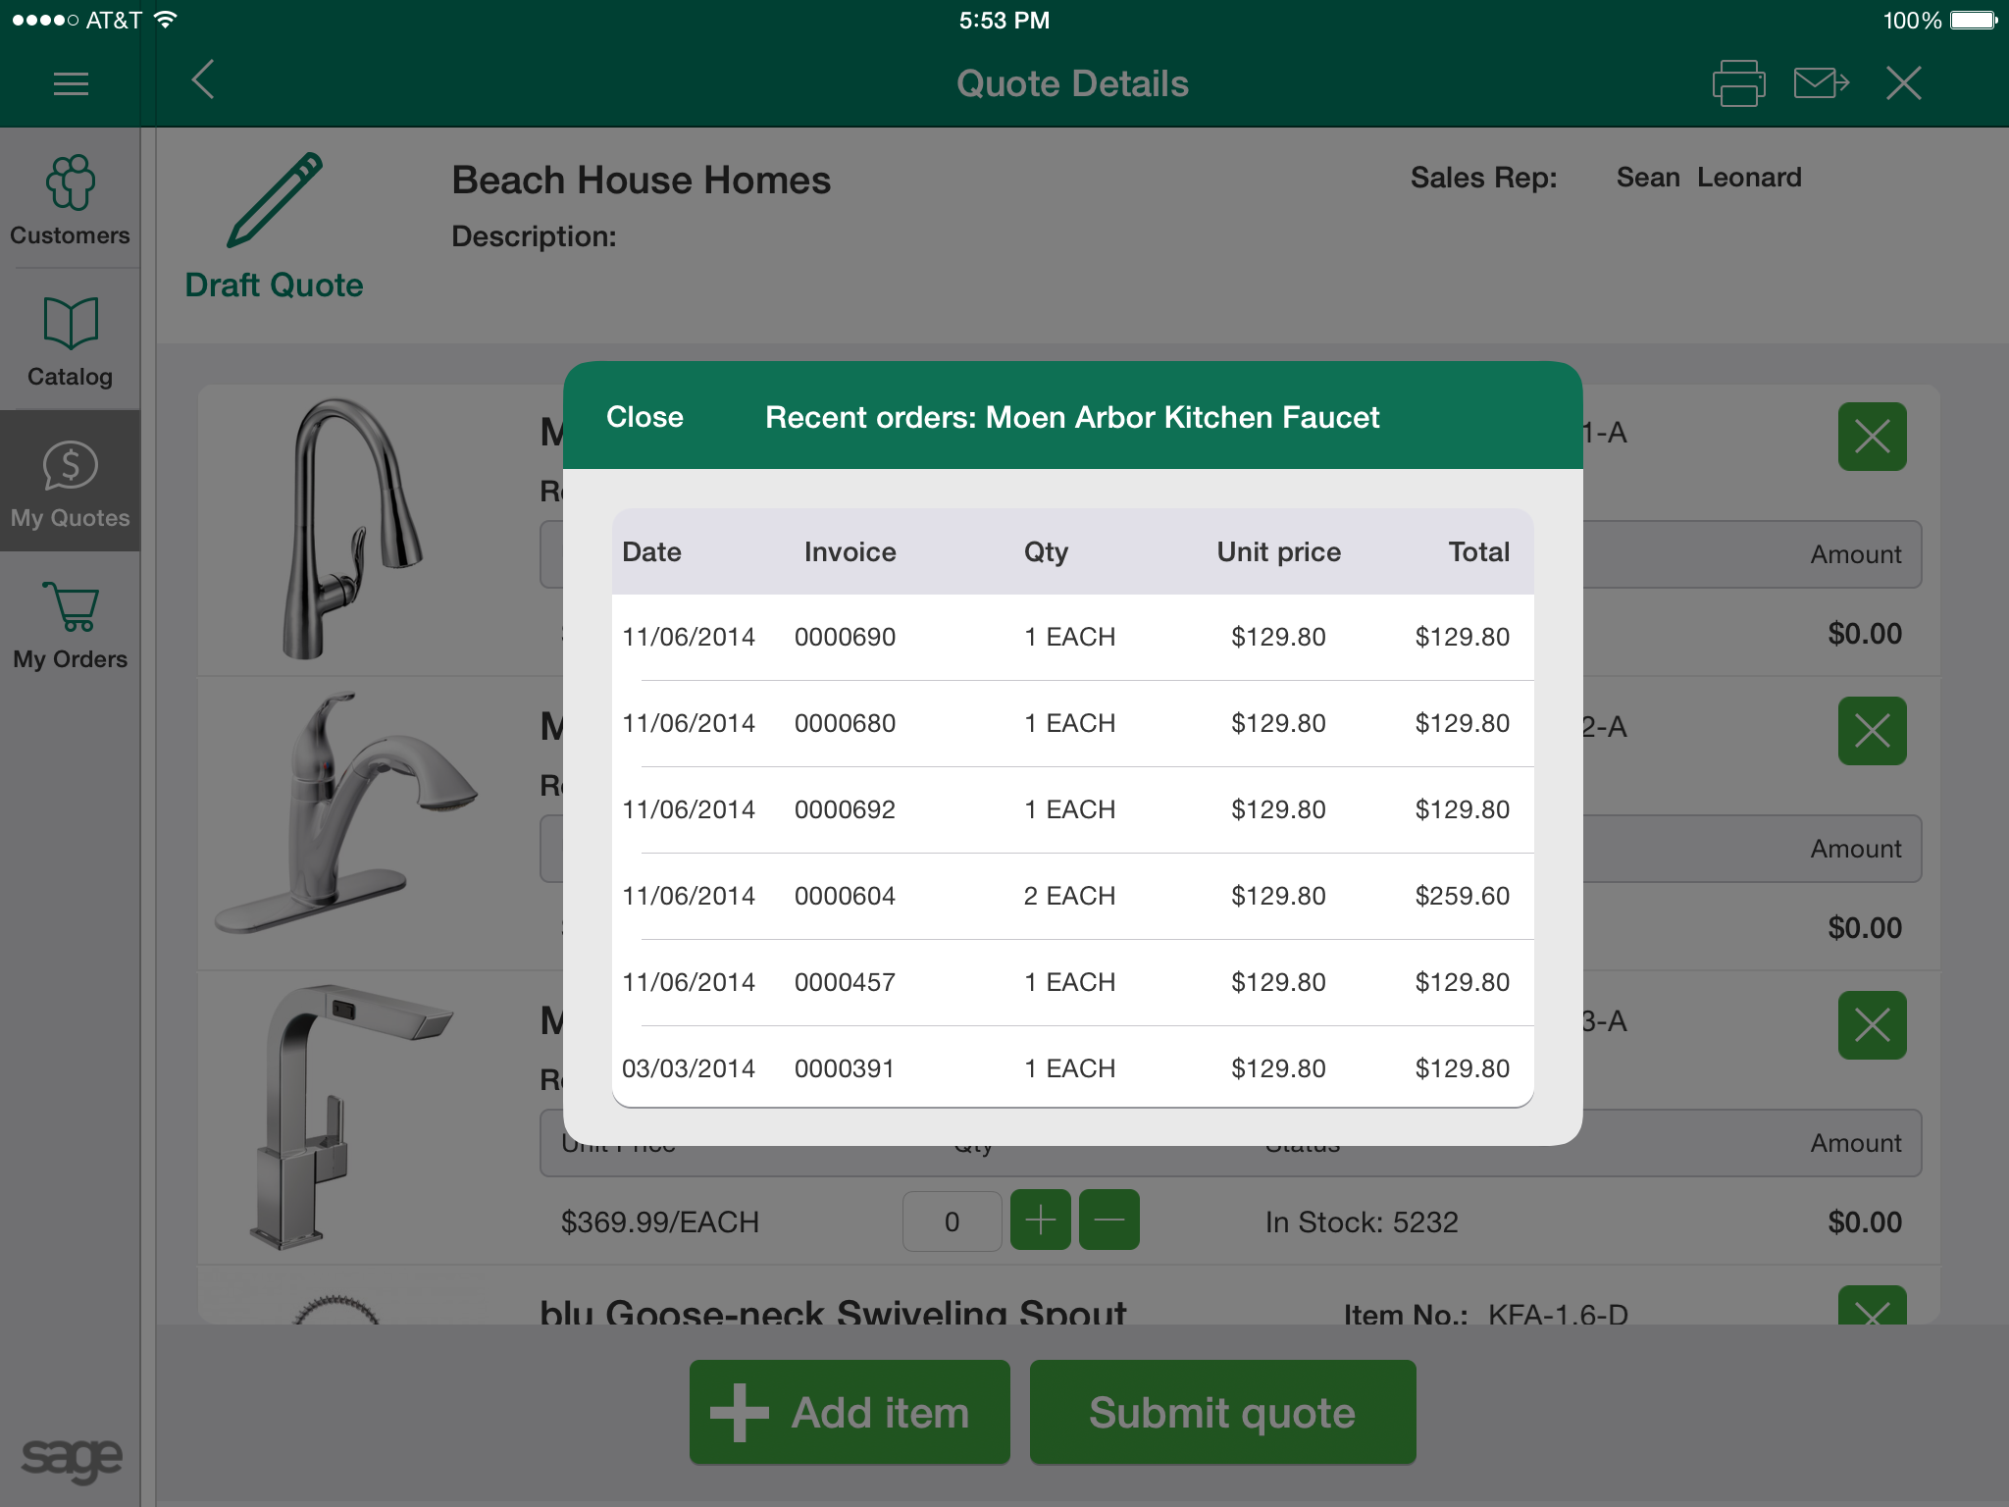Remove the top faucet item with green X

pos(1872,437)
